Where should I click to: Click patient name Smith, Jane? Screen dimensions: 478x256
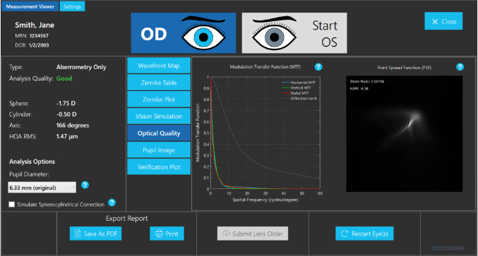click(x=35, y=25)
